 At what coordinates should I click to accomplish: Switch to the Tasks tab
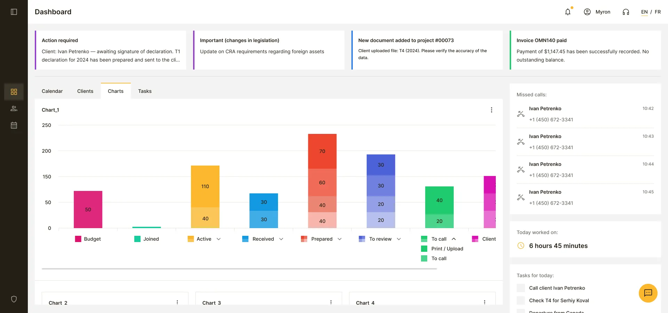point(145,91)
